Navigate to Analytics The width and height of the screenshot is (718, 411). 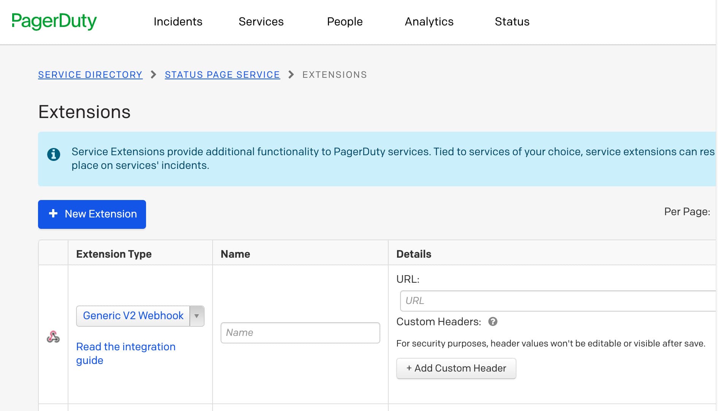pos(429,22)
